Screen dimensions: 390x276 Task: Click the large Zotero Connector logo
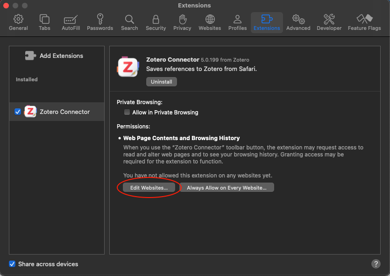point(128,67)
